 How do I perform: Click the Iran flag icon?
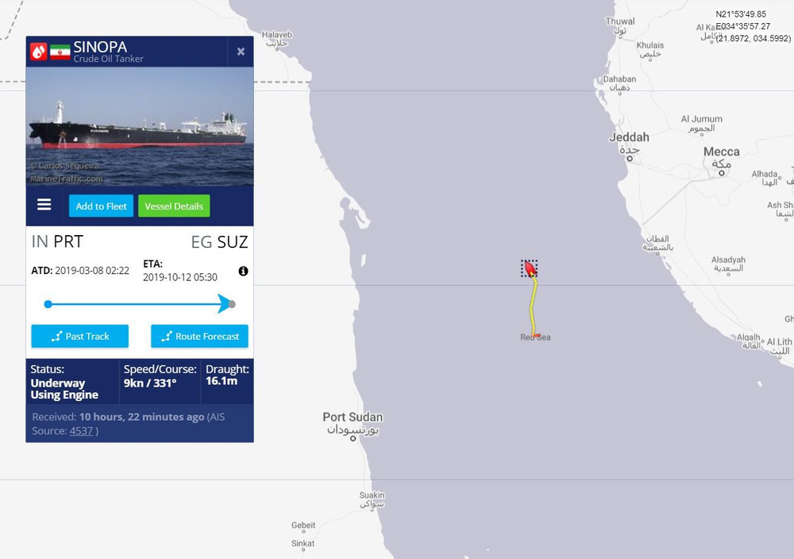click(60, 52)
